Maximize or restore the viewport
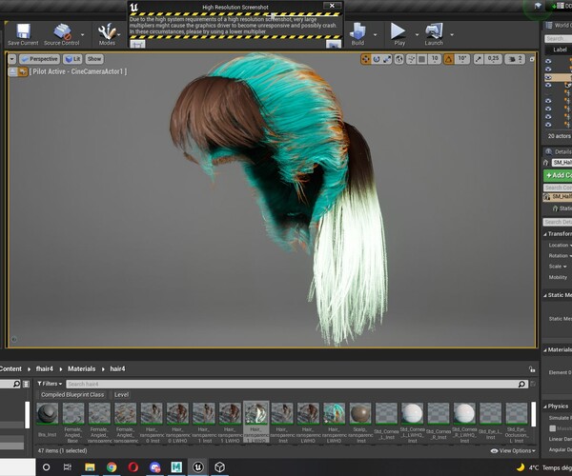Screen dimensions: 572x476 (532, 59)
